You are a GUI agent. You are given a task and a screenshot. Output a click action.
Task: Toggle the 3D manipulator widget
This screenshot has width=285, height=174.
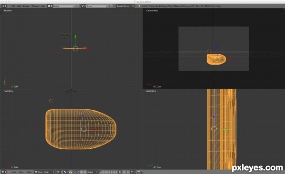pyautogui.click(x=71, y=172)
